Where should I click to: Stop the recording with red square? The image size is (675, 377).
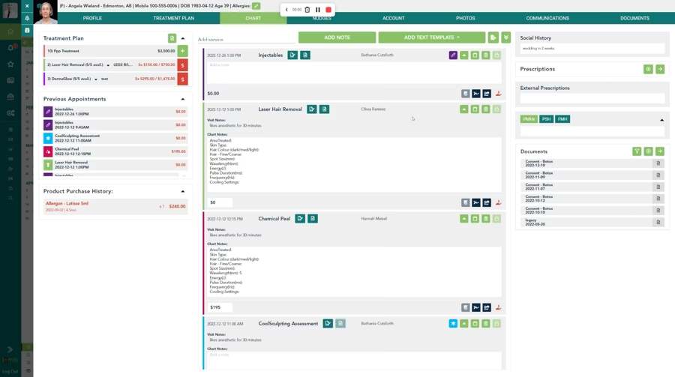pos(328,10)
